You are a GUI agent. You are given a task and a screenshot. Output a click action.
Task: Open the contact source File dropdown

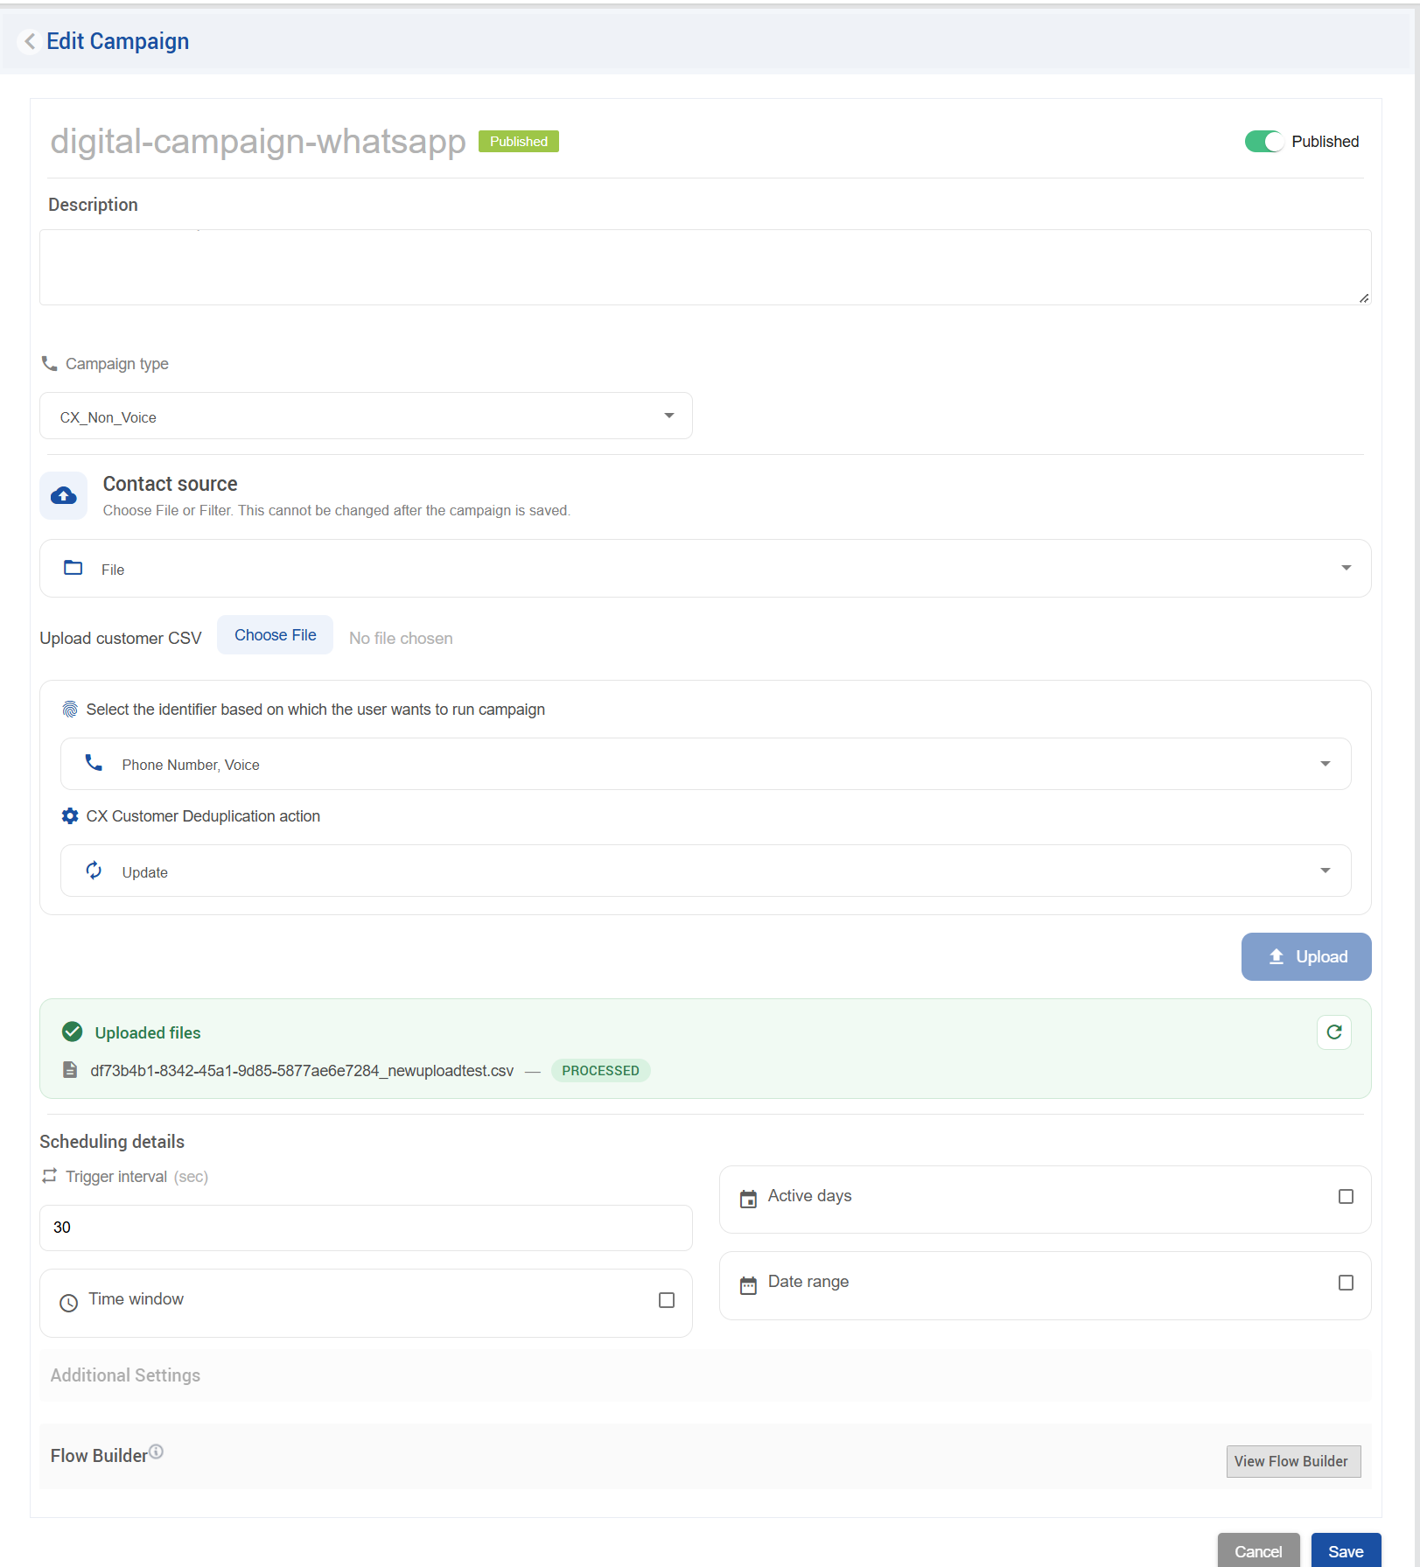705,569
